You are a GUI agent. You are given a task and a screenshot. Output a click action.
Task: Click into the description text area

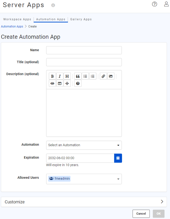(x=84, y=113)
